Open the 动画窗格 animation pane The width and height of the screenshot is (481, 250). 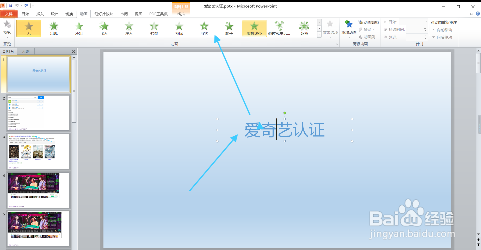369,22
